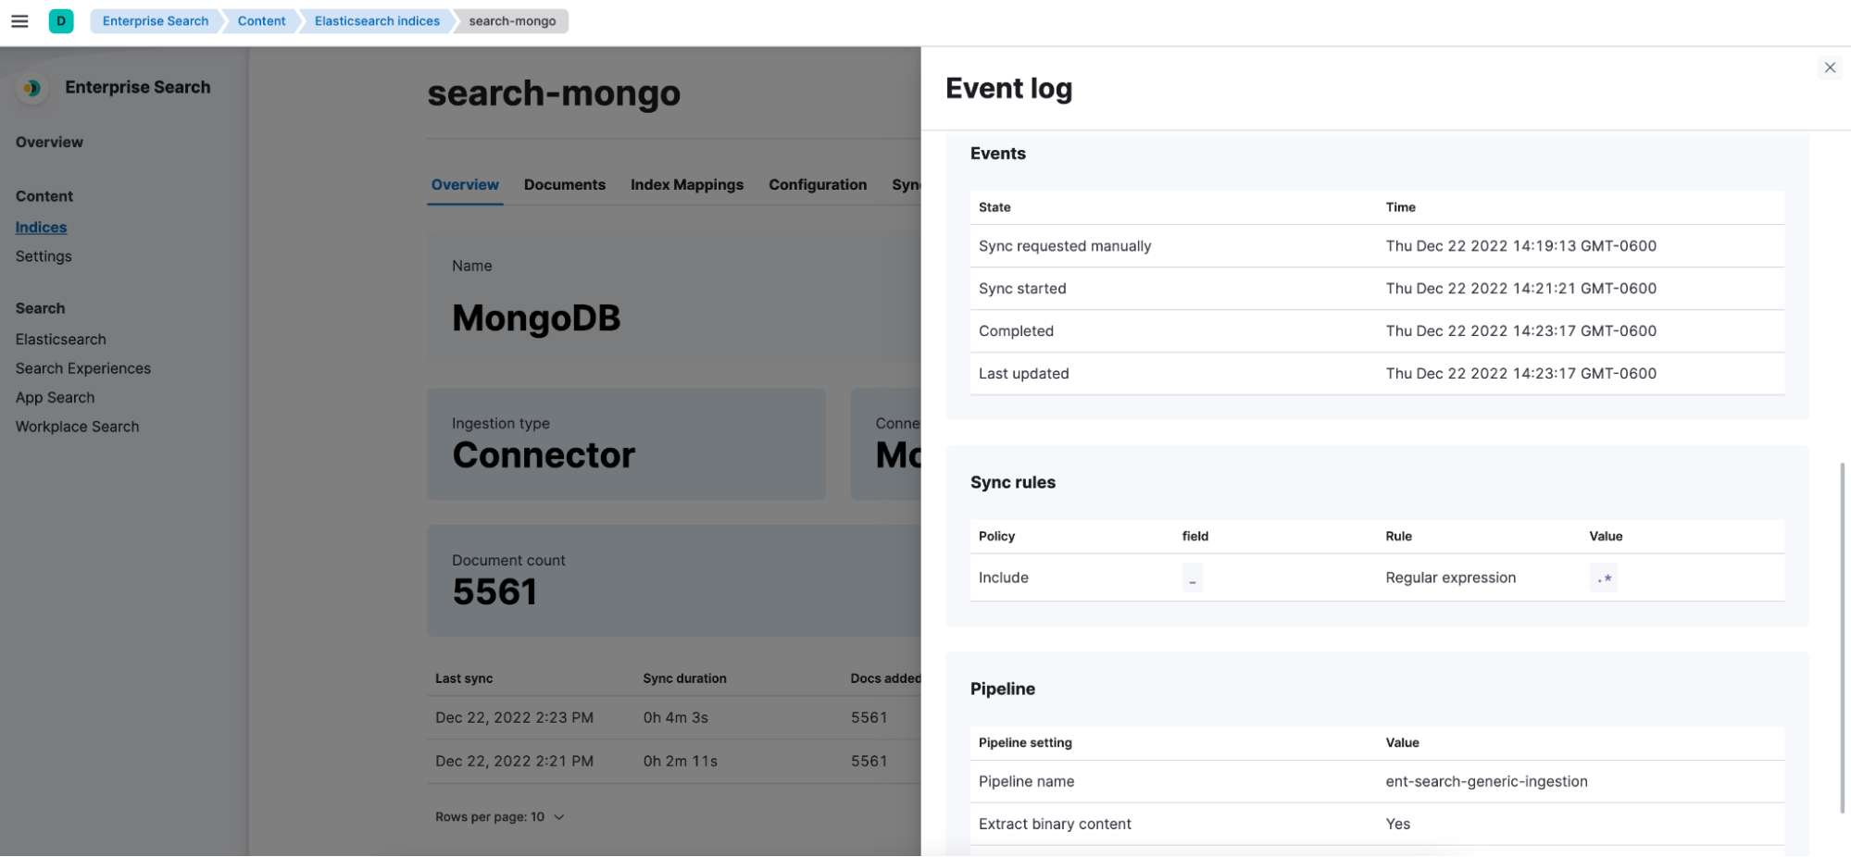Close the Event log flyout

pyautogui.click(x=1829, y=68)
